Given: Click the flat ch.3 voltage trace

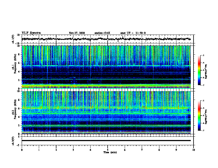Looking at the screenshot, I should point(106,141).
